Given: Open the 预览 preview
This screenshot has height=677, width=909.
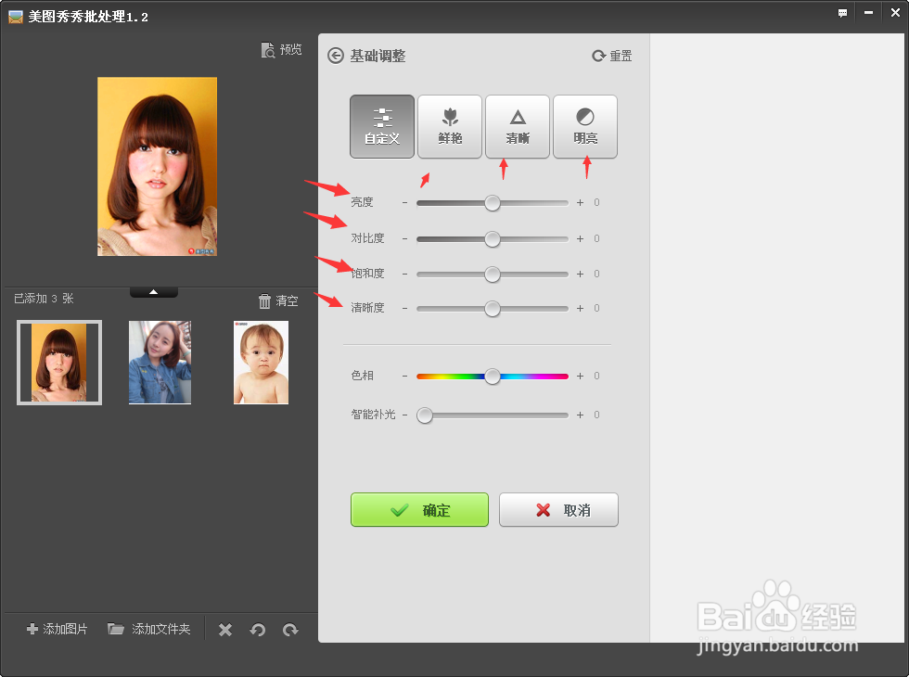Looking at the screenshot, I should 281,49.
